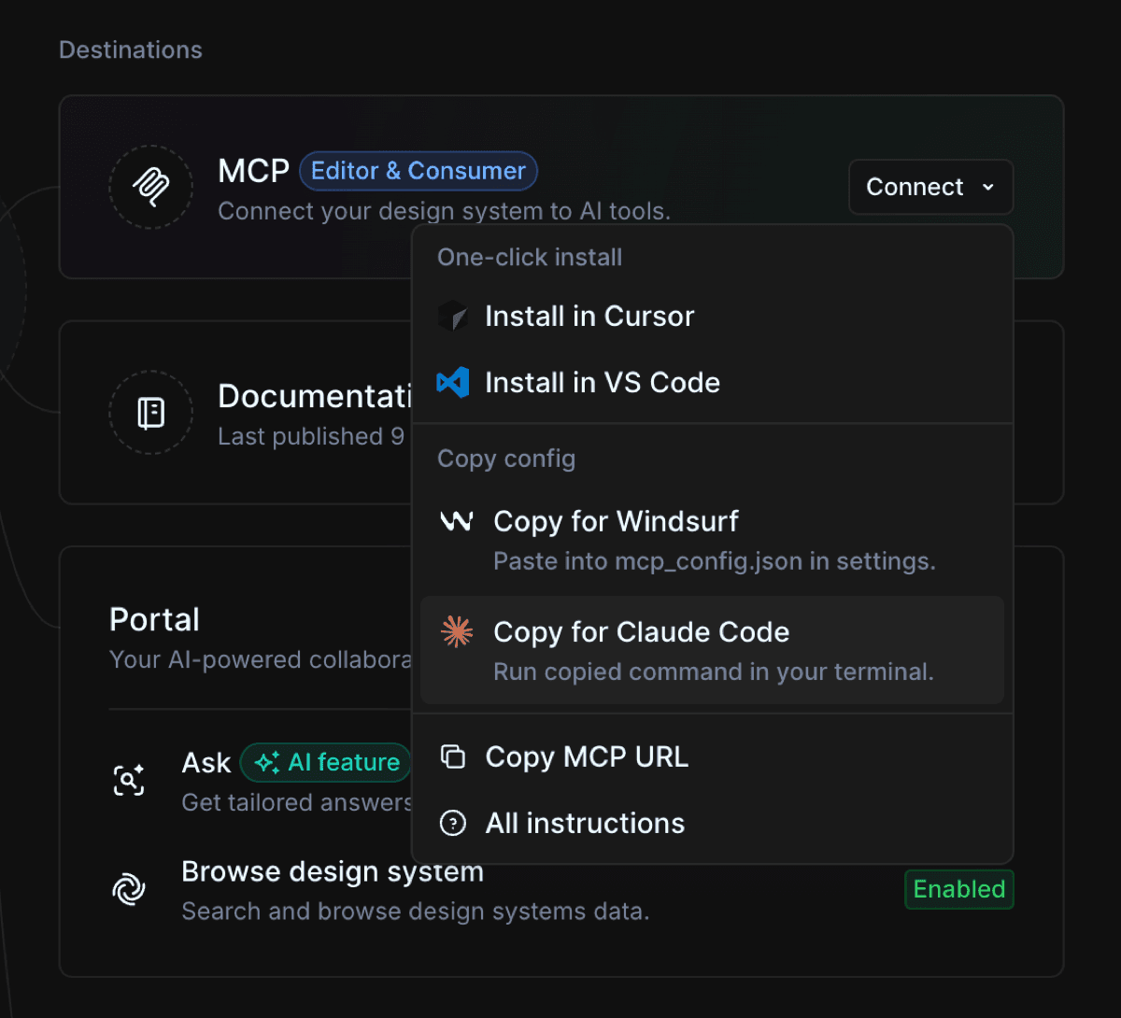Choose Install in Cursor

[x=713, y=317]
